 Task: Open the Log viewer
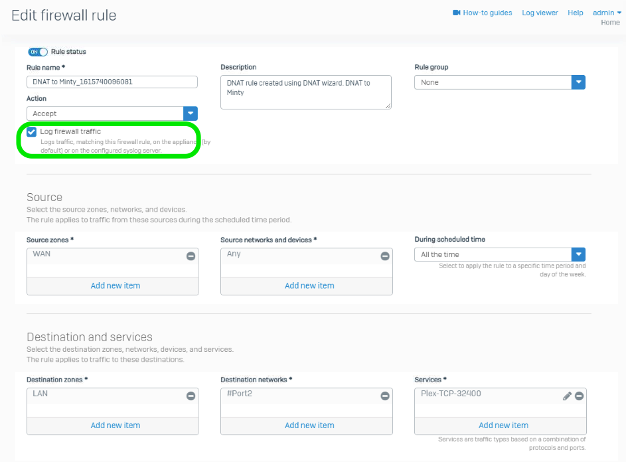coord(540,12)
